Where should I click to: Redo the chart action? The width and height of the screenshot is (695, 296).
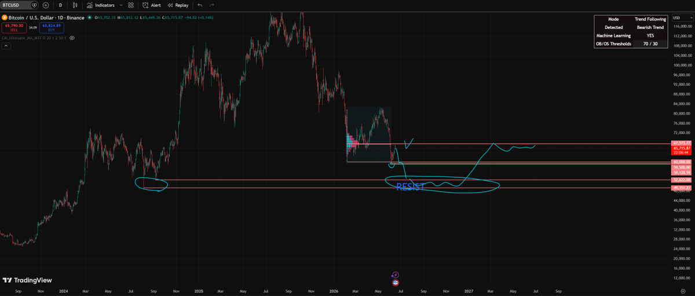(x=211, y=5)
